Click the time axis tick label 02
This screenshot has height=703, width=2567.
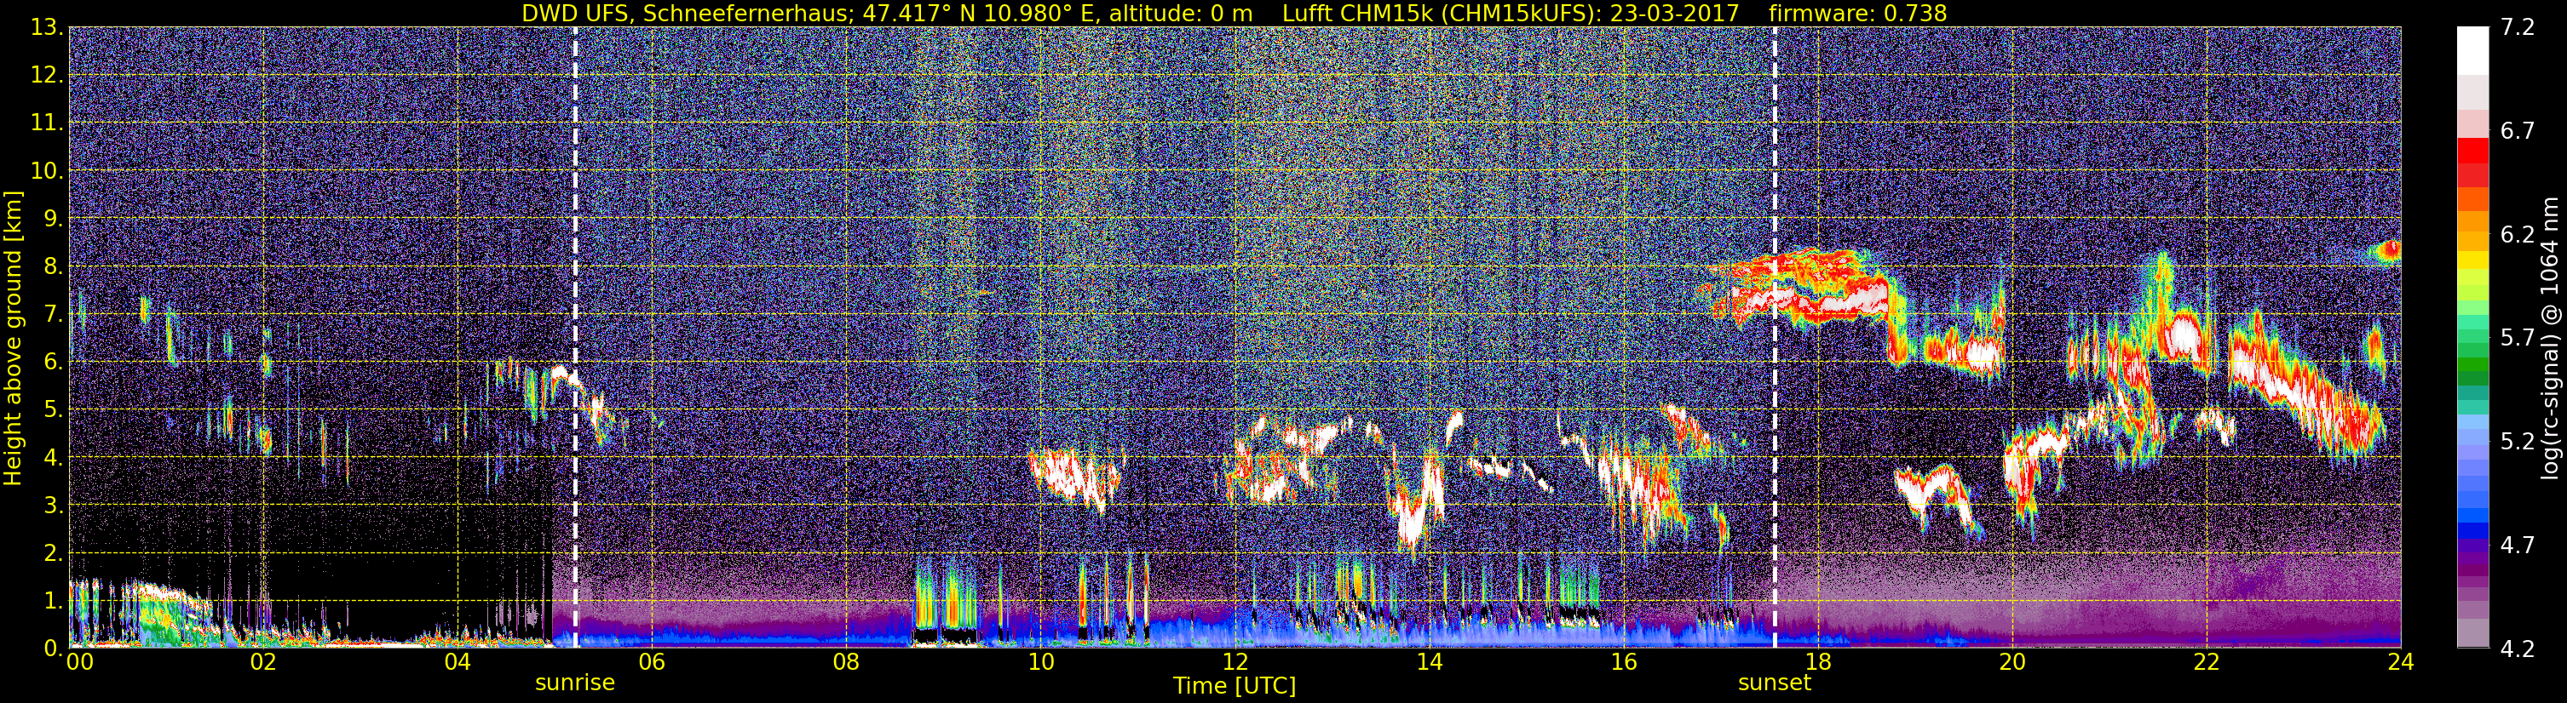[x=262, y=662]
